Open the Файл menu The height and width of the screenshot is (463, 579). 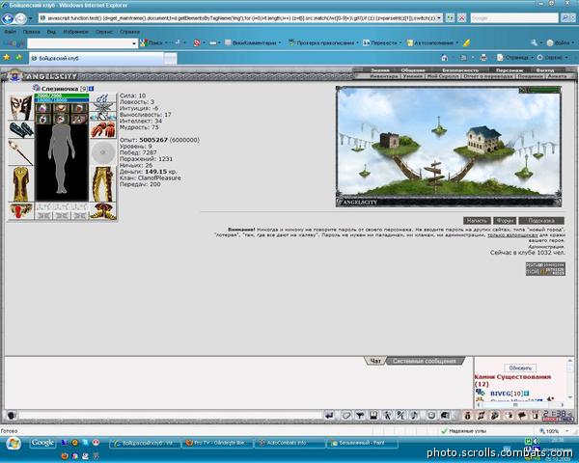pyautogui.click(x=10, y=32)
